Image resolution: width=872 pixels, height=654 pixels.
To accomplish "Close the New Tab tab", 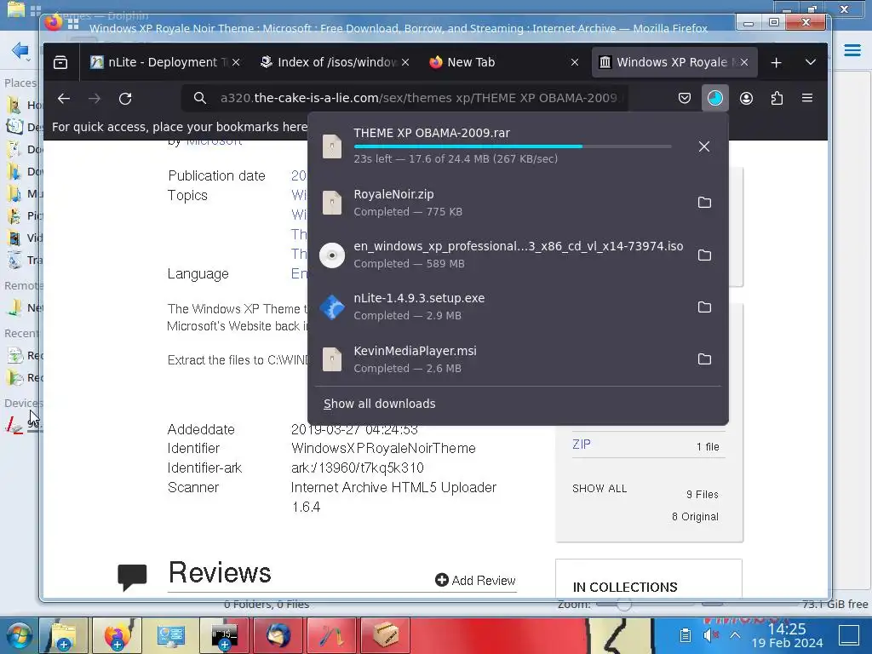I will point(575,62).
